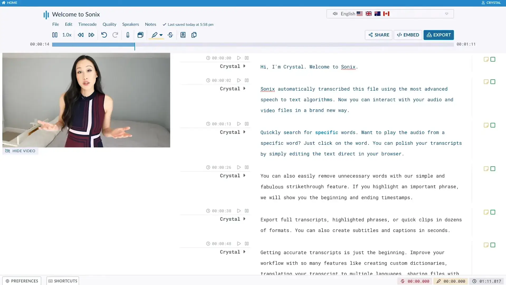Viewport: 506px width, 285px height.
Task: Click the rewind icon in toolbar
Action: 80,35
